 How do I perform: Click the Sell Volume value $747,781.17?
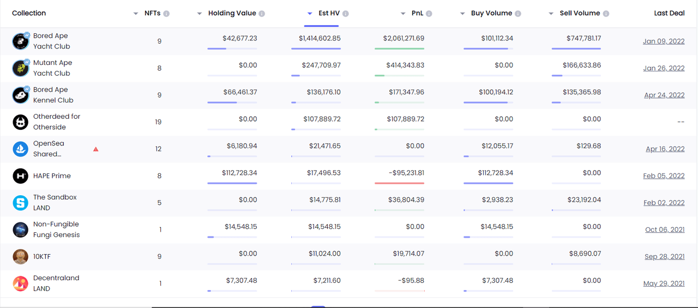583,38
